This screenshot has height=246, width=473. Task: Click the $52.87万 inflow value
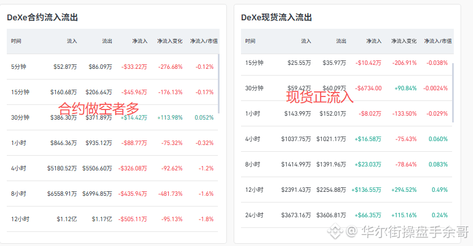[x=65, y=67]
